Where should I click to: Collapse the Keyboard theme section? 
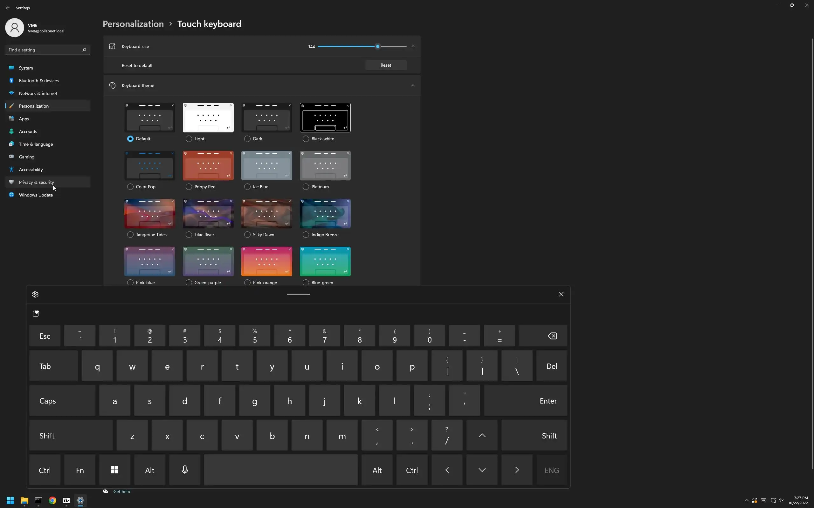413,85
